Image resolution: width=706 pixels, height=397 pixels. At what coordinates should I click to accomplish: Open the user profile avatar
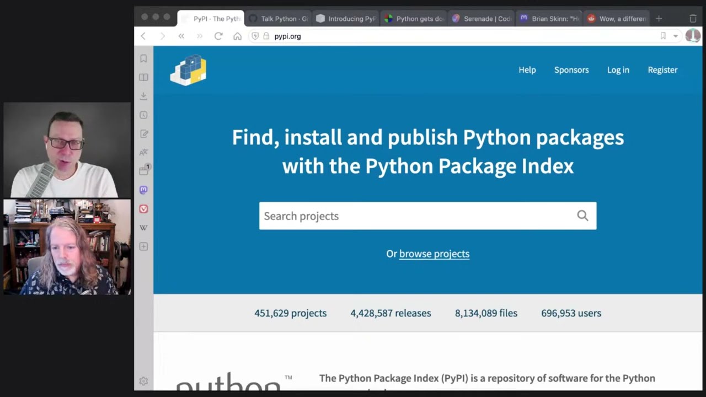(x=693, y=36)
